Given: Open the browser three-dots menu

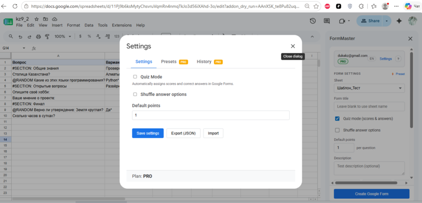Looking at the screenshot, I should 397,6.
